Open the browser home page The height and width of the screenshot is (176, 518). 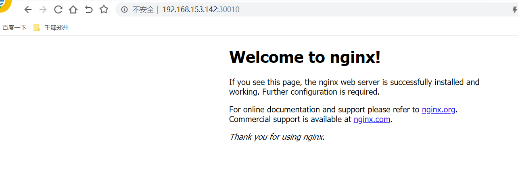(x=73, y=10)
